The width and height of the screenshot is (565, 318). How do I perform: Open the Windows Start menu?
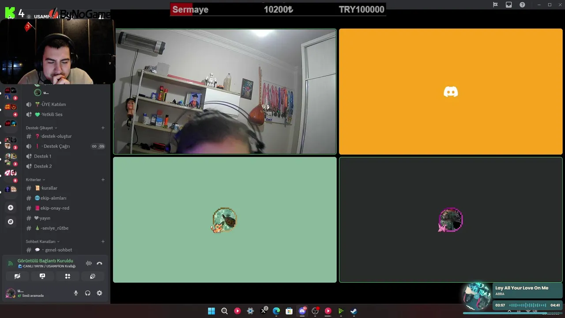point(211,311)
